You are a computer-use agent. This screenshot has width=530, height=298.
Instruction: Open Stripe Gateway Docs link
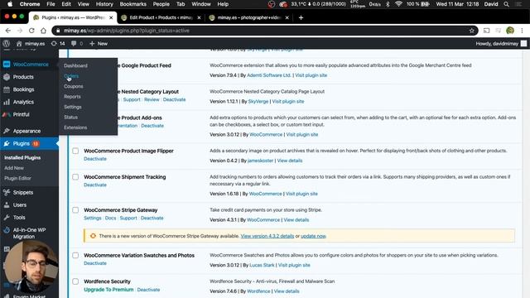click(x=110, y=218)
